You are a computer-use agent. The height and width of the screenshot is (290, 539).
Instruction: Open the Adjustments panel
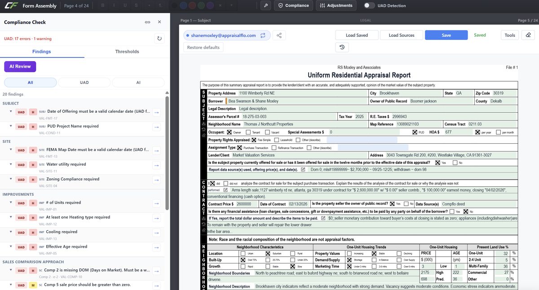[x=336, y=6]
